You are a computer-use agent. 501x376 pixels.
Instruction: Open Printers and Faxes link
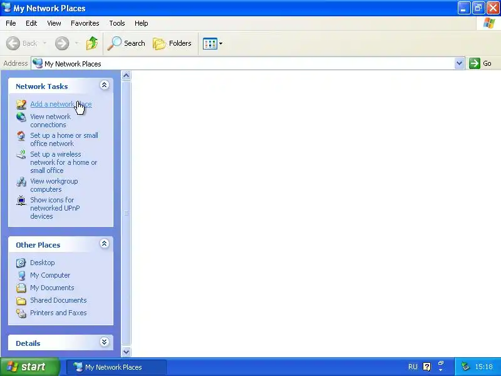[x=58, y=312]
